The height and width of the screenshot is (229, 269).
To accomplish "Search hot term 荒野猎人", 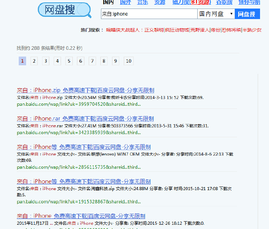I will [x=200, y=30].
